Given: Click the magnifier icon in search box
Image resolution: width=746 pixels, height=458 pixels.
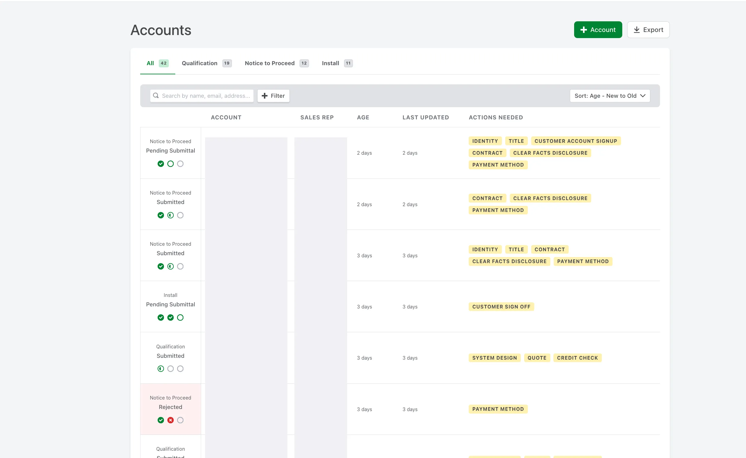Looking at the screenshot, I should point(156,96).
